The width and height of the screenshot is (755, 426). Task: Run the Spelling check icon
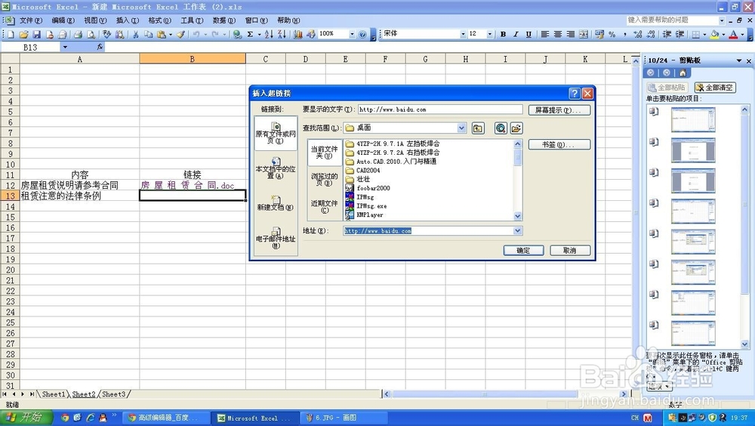pyautogui.click(x=107, y=34)
